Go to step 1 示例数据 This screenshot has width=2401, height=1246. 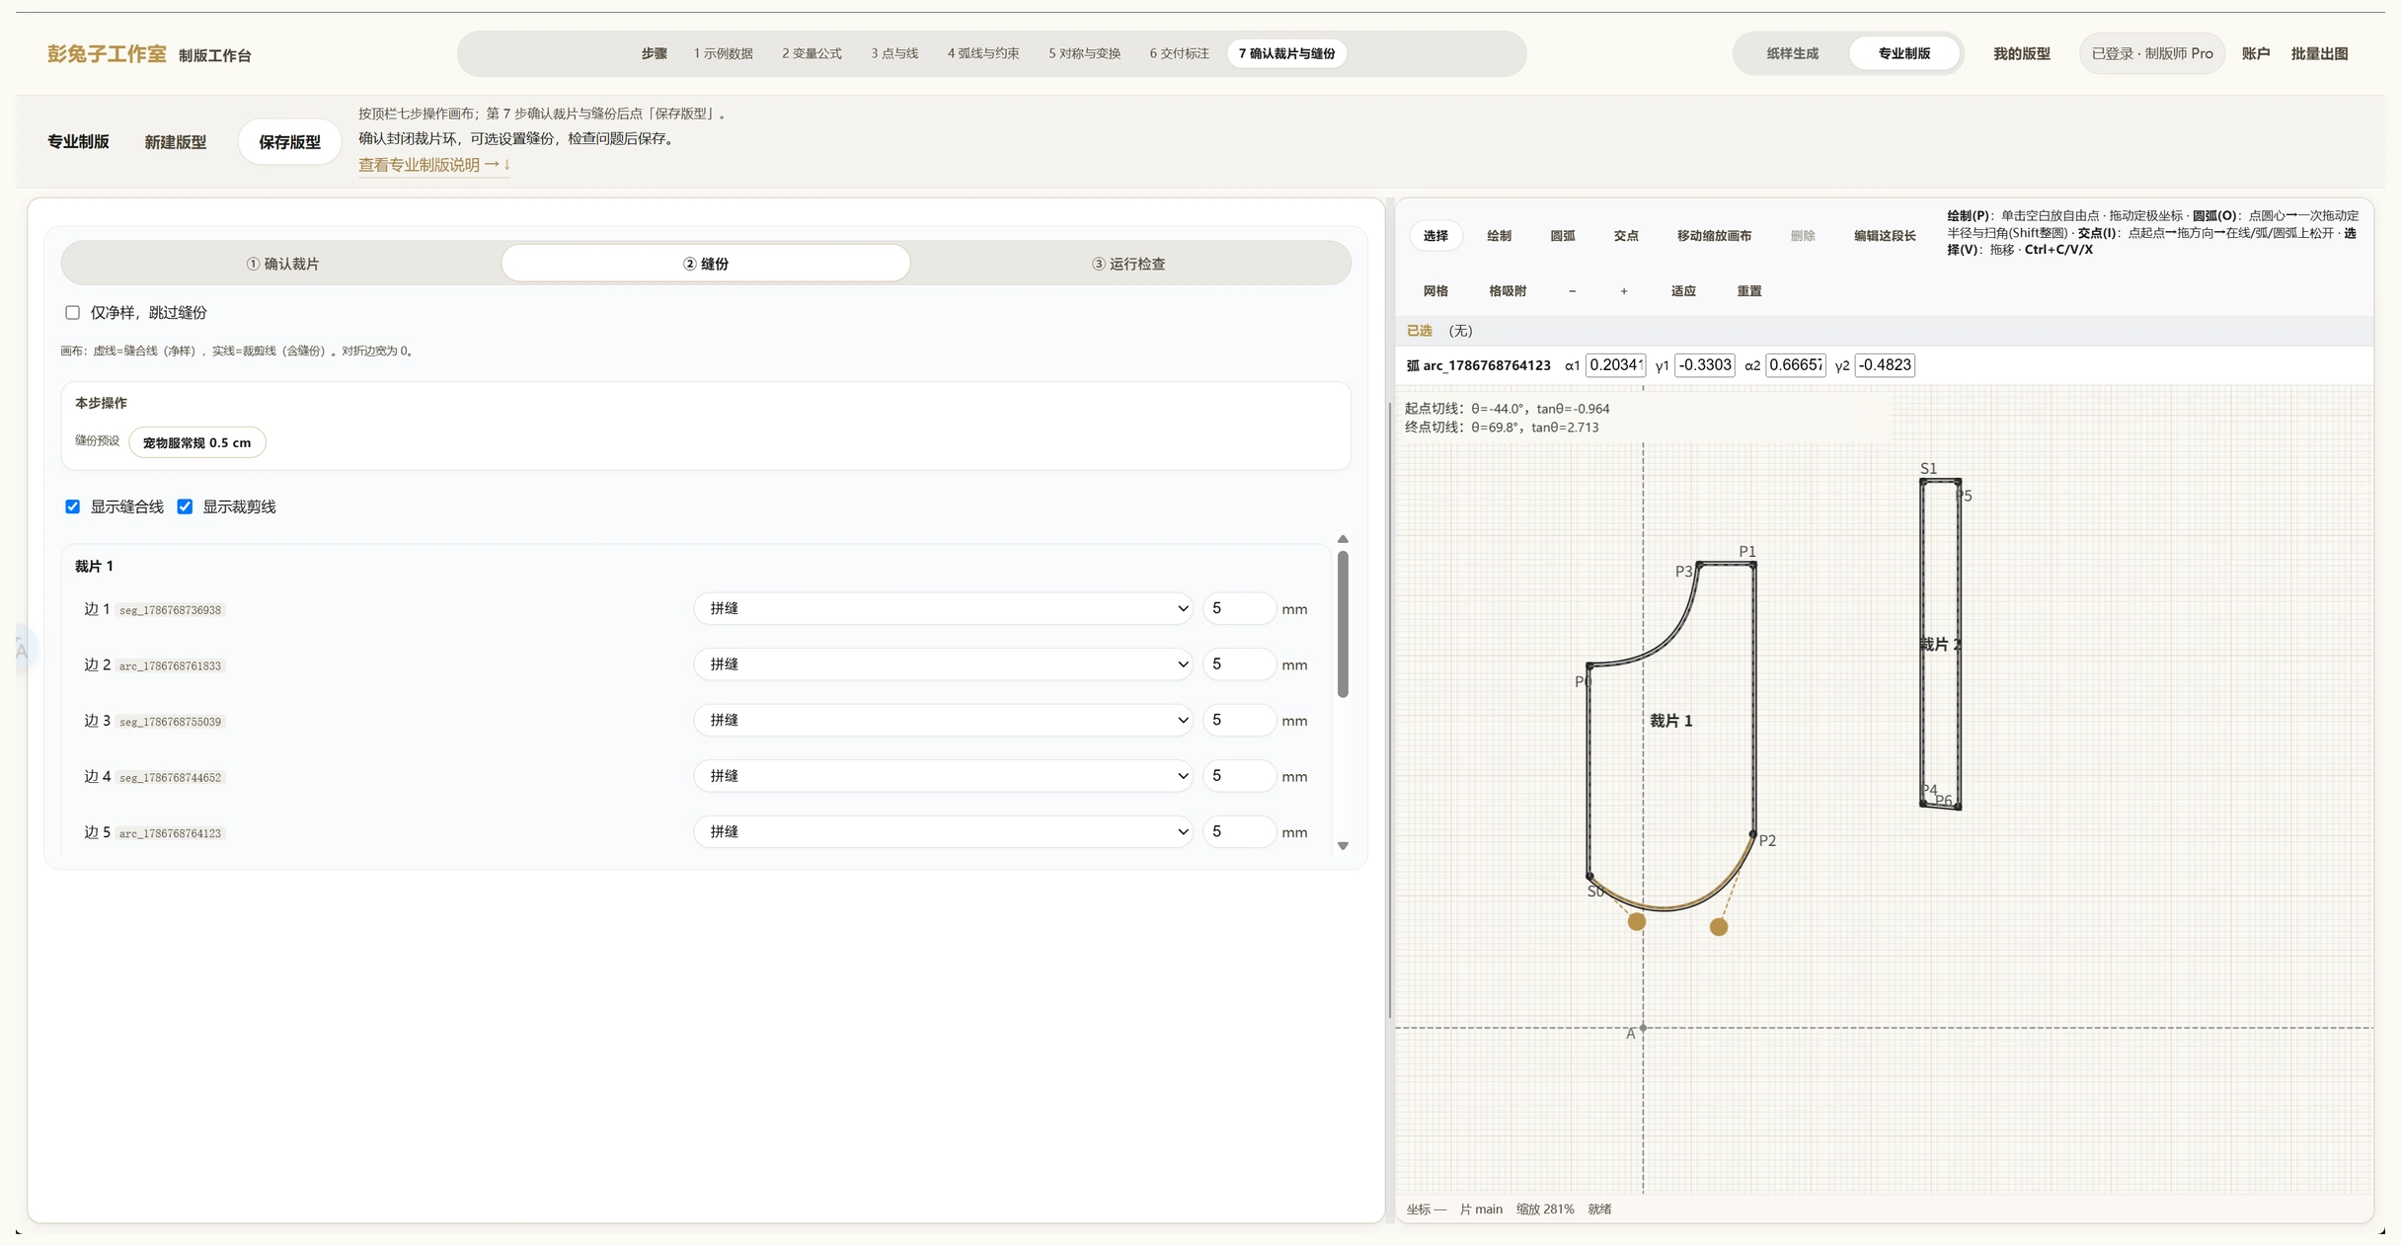tap(723, 53)
